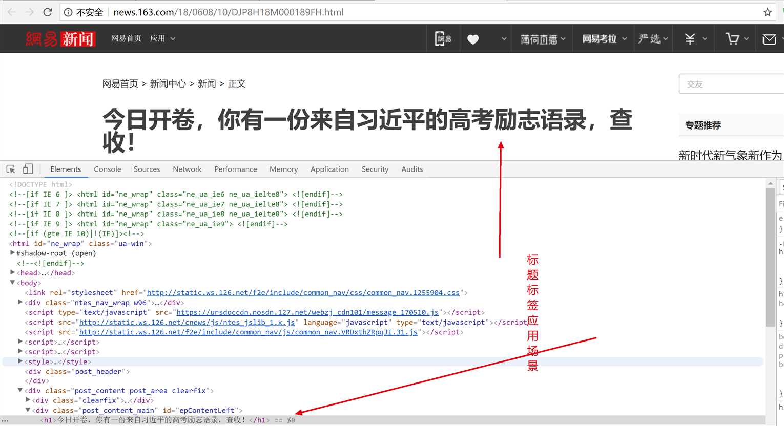Click the 专题推荐 heading
Image resolution: width=784 pixels, height=426 pixels.
pos(703,125)
